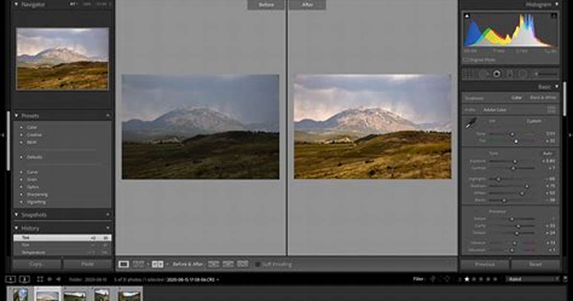Copy After settings to Before
This screenshot has height=301, width=573.
pyautogui.click(x=228, y=264)
